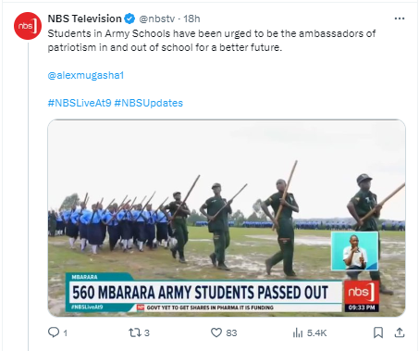419x351 pixels.
Task: Open the @alexmugasha1 mention link
Action: 86,75
